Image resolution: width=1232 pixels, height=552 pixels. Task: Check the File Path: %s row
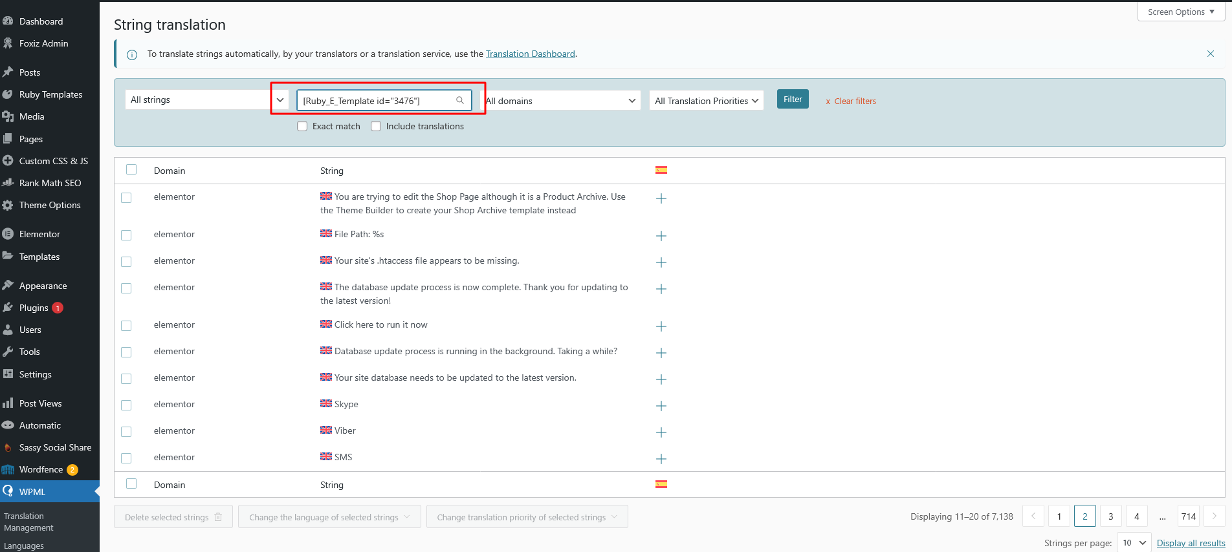click(126, 235)
